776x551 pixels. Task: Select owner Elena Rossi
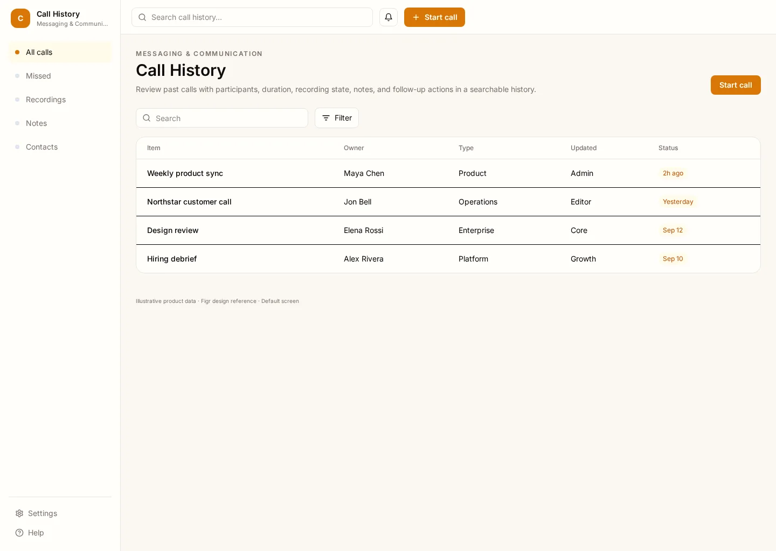[x=364, y=230]
